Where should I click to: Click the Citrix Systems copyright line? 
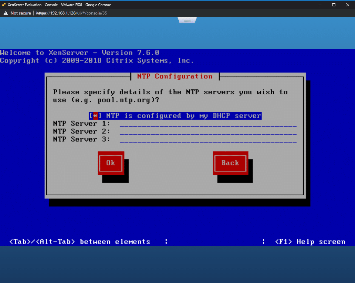(x=97, y=61)
